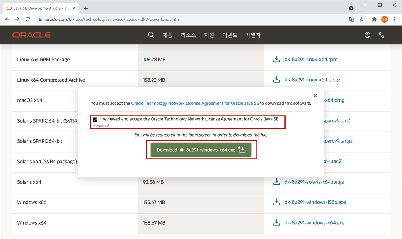Open the translate page icon
Viewport: 402px width, 239px height.
351,19
